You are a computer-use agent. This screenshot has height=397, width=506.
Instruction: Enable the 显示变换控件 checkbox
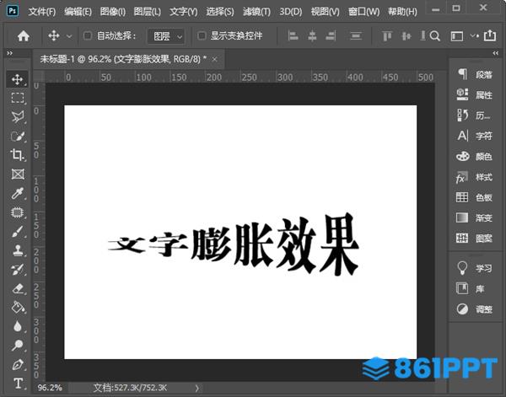[x=202, y=35]
